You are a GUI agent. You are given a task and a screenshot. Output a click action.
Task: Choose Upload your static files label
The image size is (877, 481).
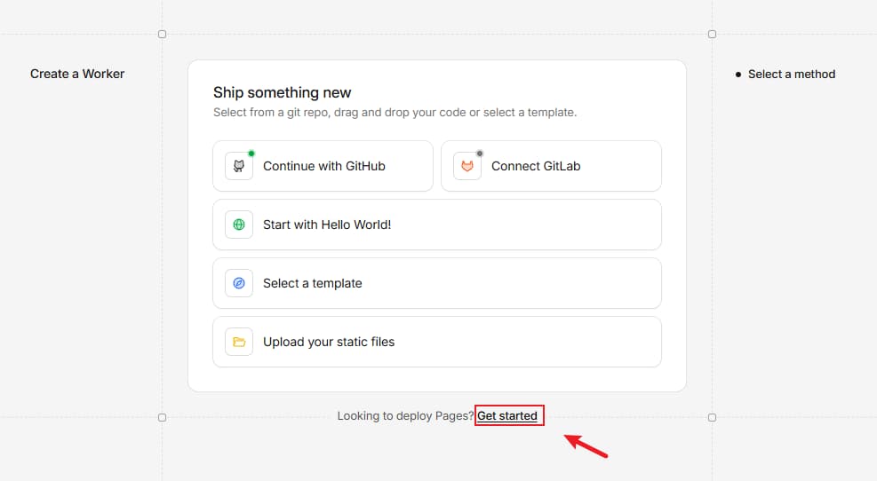coord(329,342)
